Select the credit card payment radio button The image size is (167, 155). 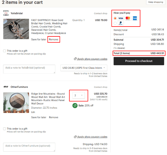pyautogui.click(x=115, y=18)
